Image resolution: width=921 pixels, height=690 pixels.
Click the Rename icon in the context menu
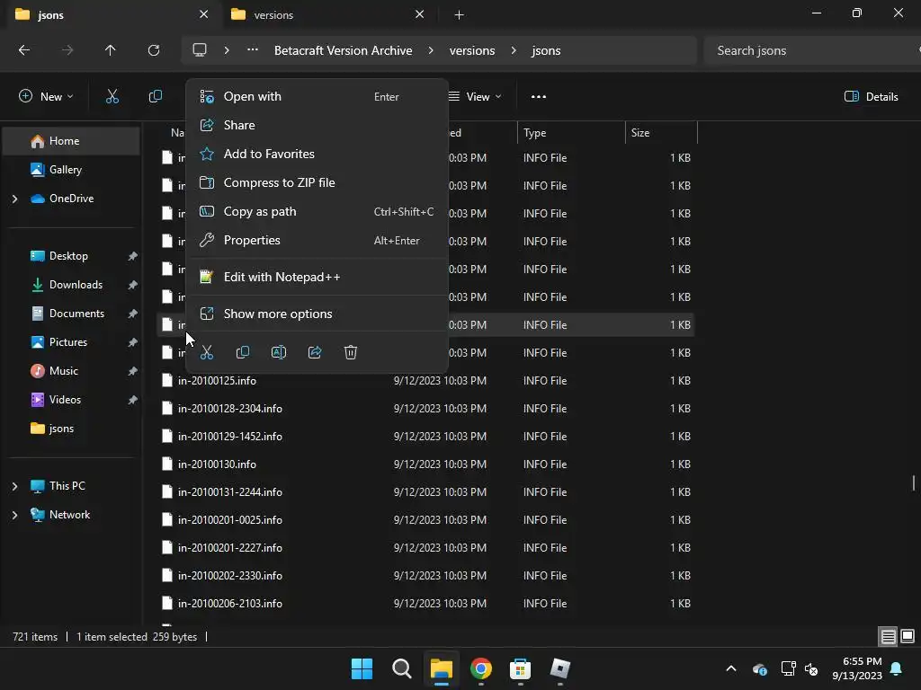pos(279,352)
